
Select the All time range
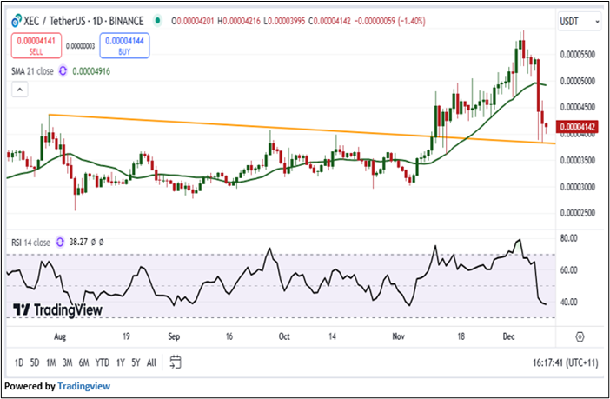coord(152,362)
